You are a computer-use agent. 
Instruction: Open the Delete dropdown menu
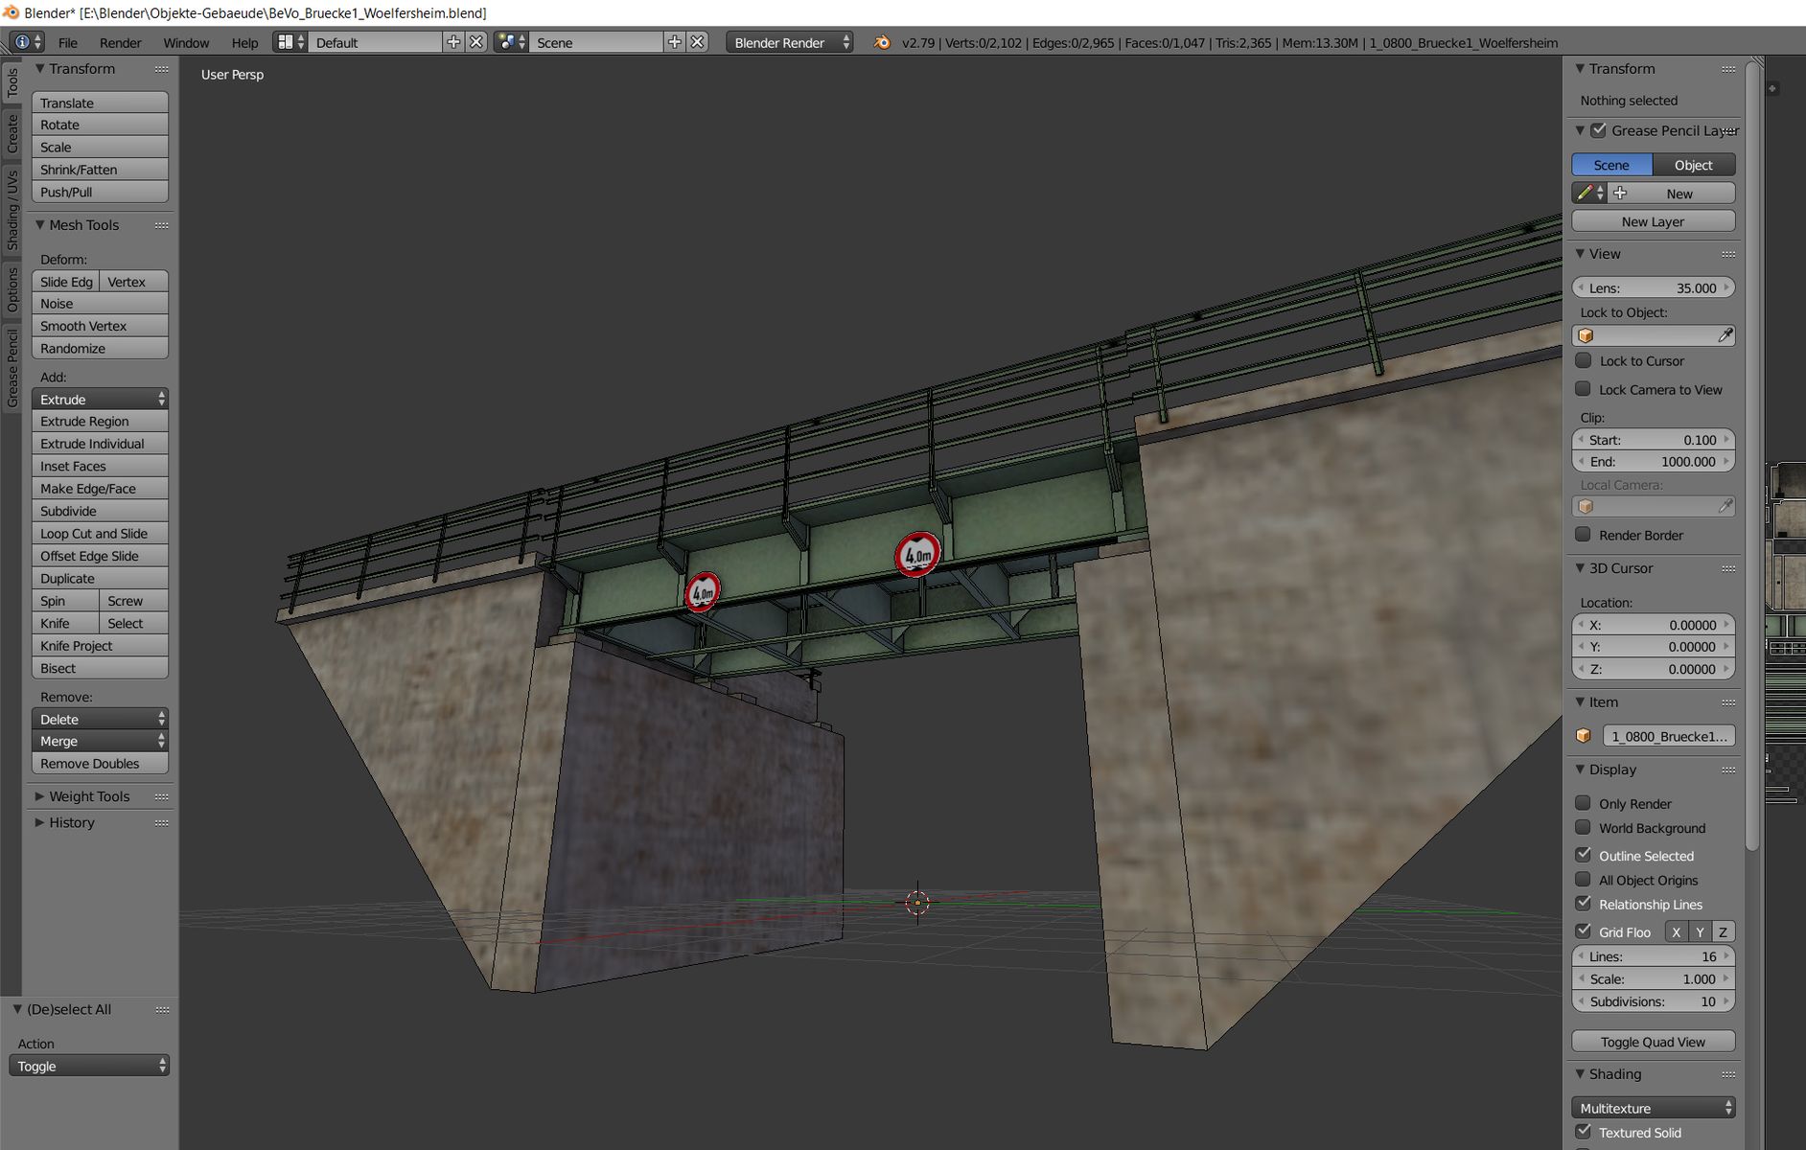[x=100, y=719]
